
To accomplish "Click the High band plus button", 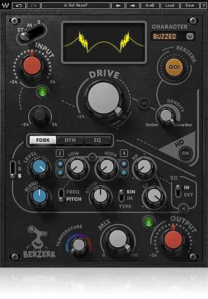I will (124, 163).
